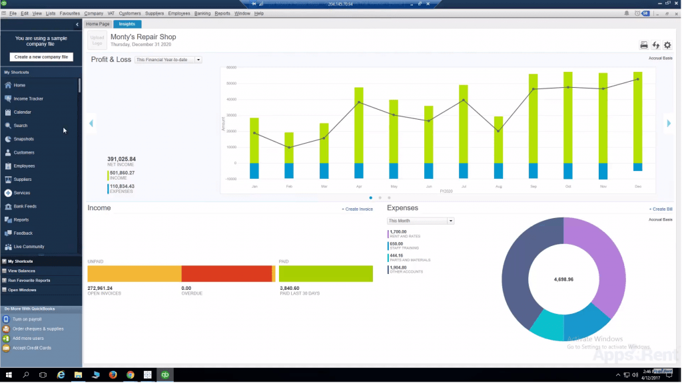Click the December income bar in chart
This screenshot has height=383, width=682.
coord(637,117)
